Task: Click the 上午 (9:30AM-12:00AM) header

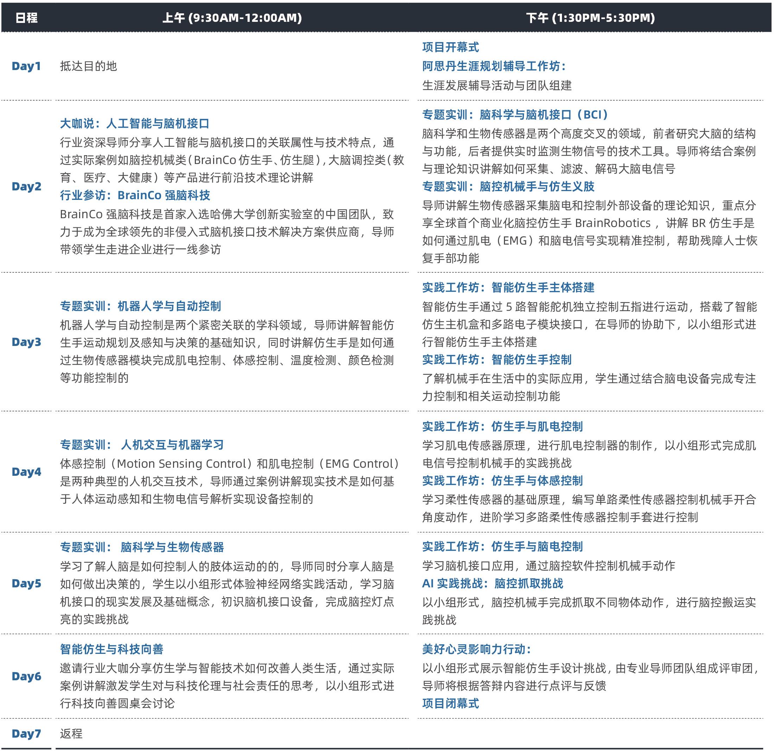Action: (x=232, y=18)
